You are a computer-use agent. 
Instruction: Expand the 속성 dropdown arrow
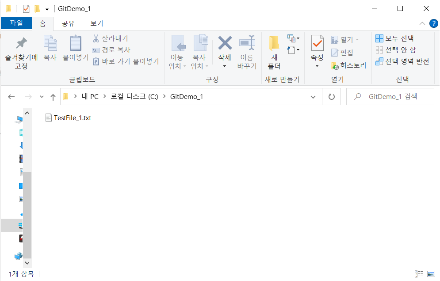tap(317, 66)
